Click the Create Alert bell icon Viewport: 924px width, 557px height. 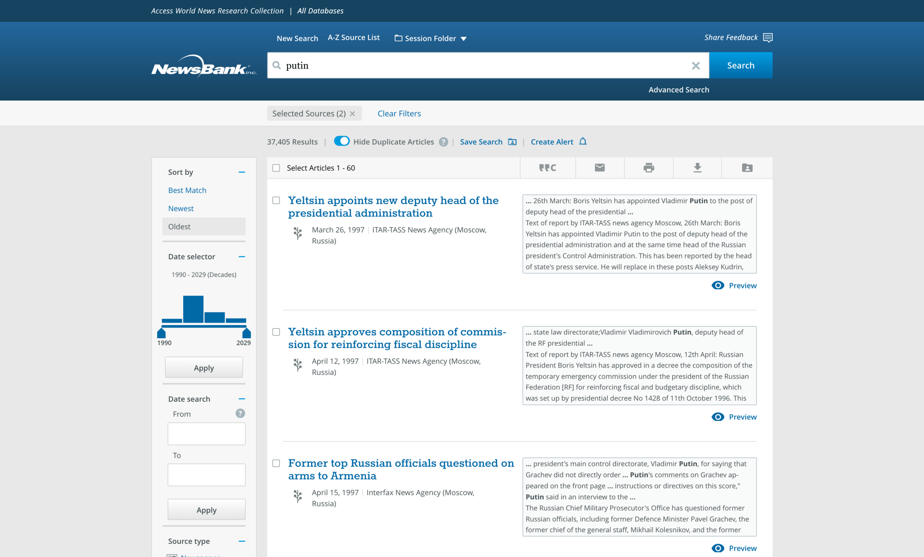point(583,142)
